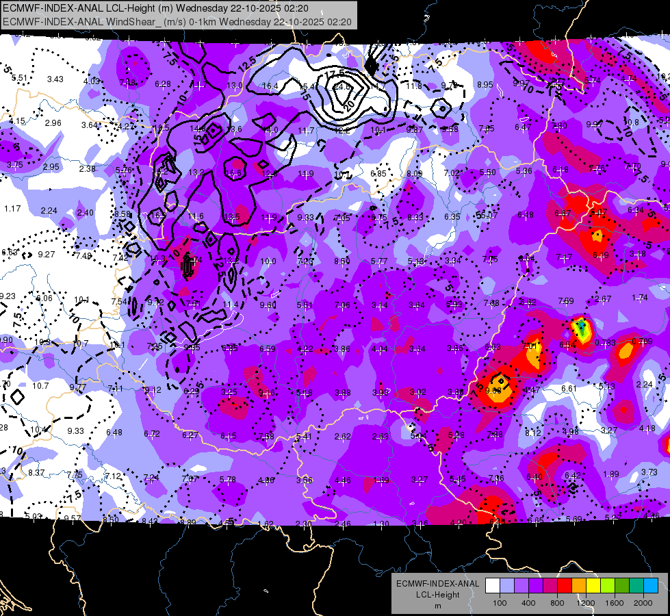Click the '7.12' wind shear value
The image size is (670, 616).
(113, 476)
